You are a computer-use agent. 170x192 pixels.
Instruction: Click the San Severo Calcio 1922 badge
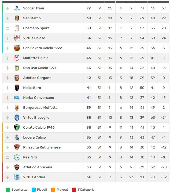point(17,48)
